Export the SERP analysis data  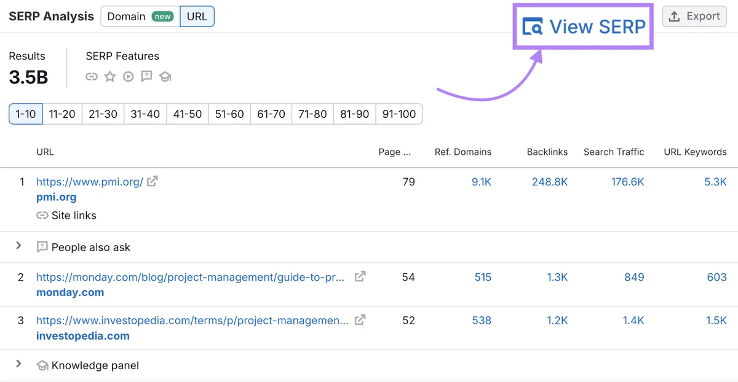point(695,17)
